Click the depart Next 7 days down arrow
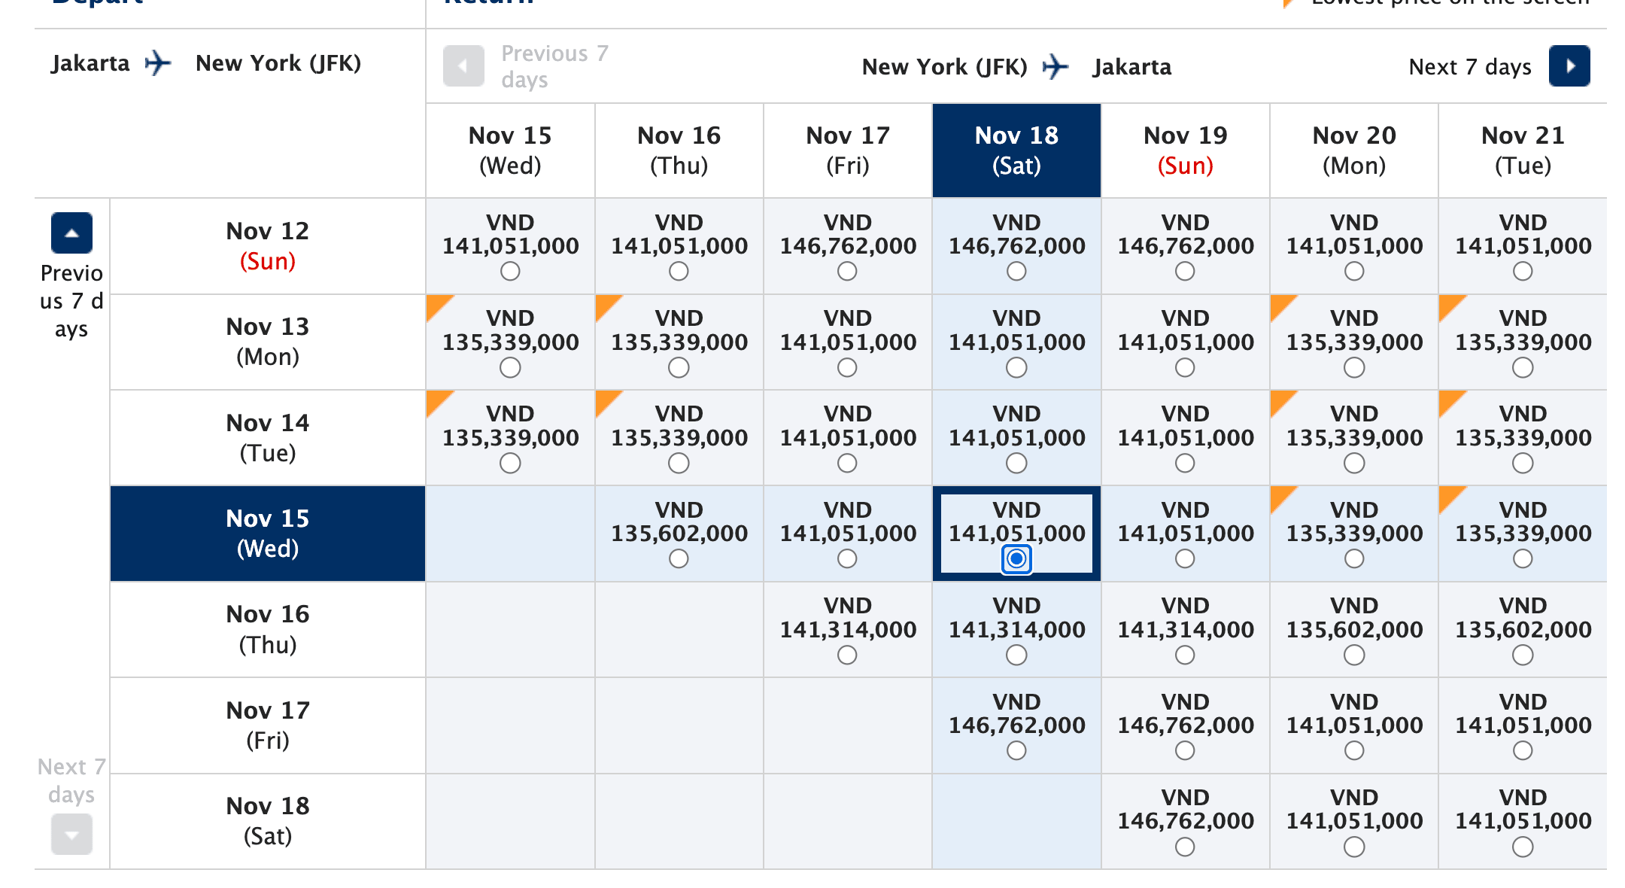Image resolution: width=1625 pixels, height=888 pixels. click(71, 834)
